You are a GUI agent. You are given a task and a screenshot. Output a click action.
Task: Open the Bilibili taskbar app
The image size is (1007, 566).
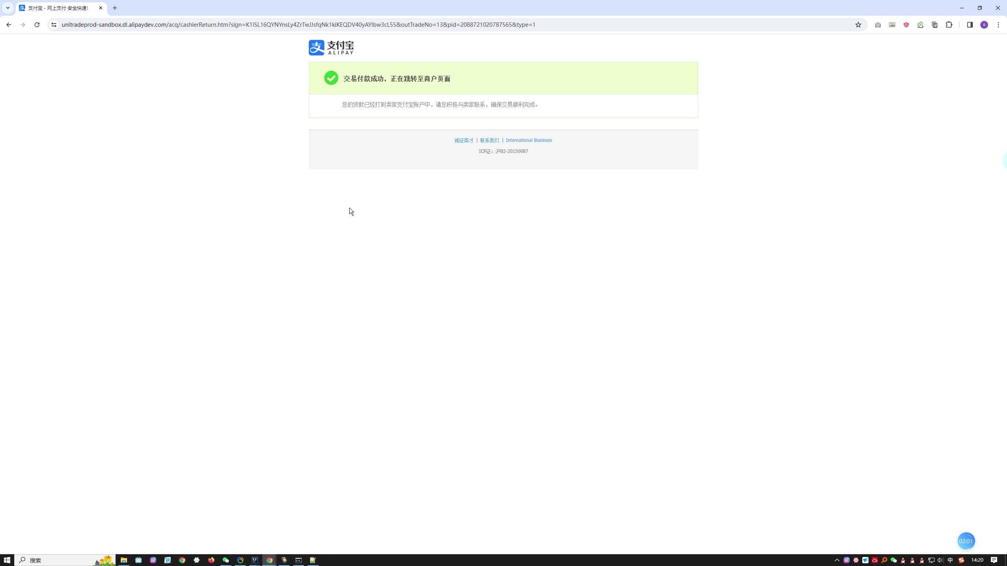138,560
